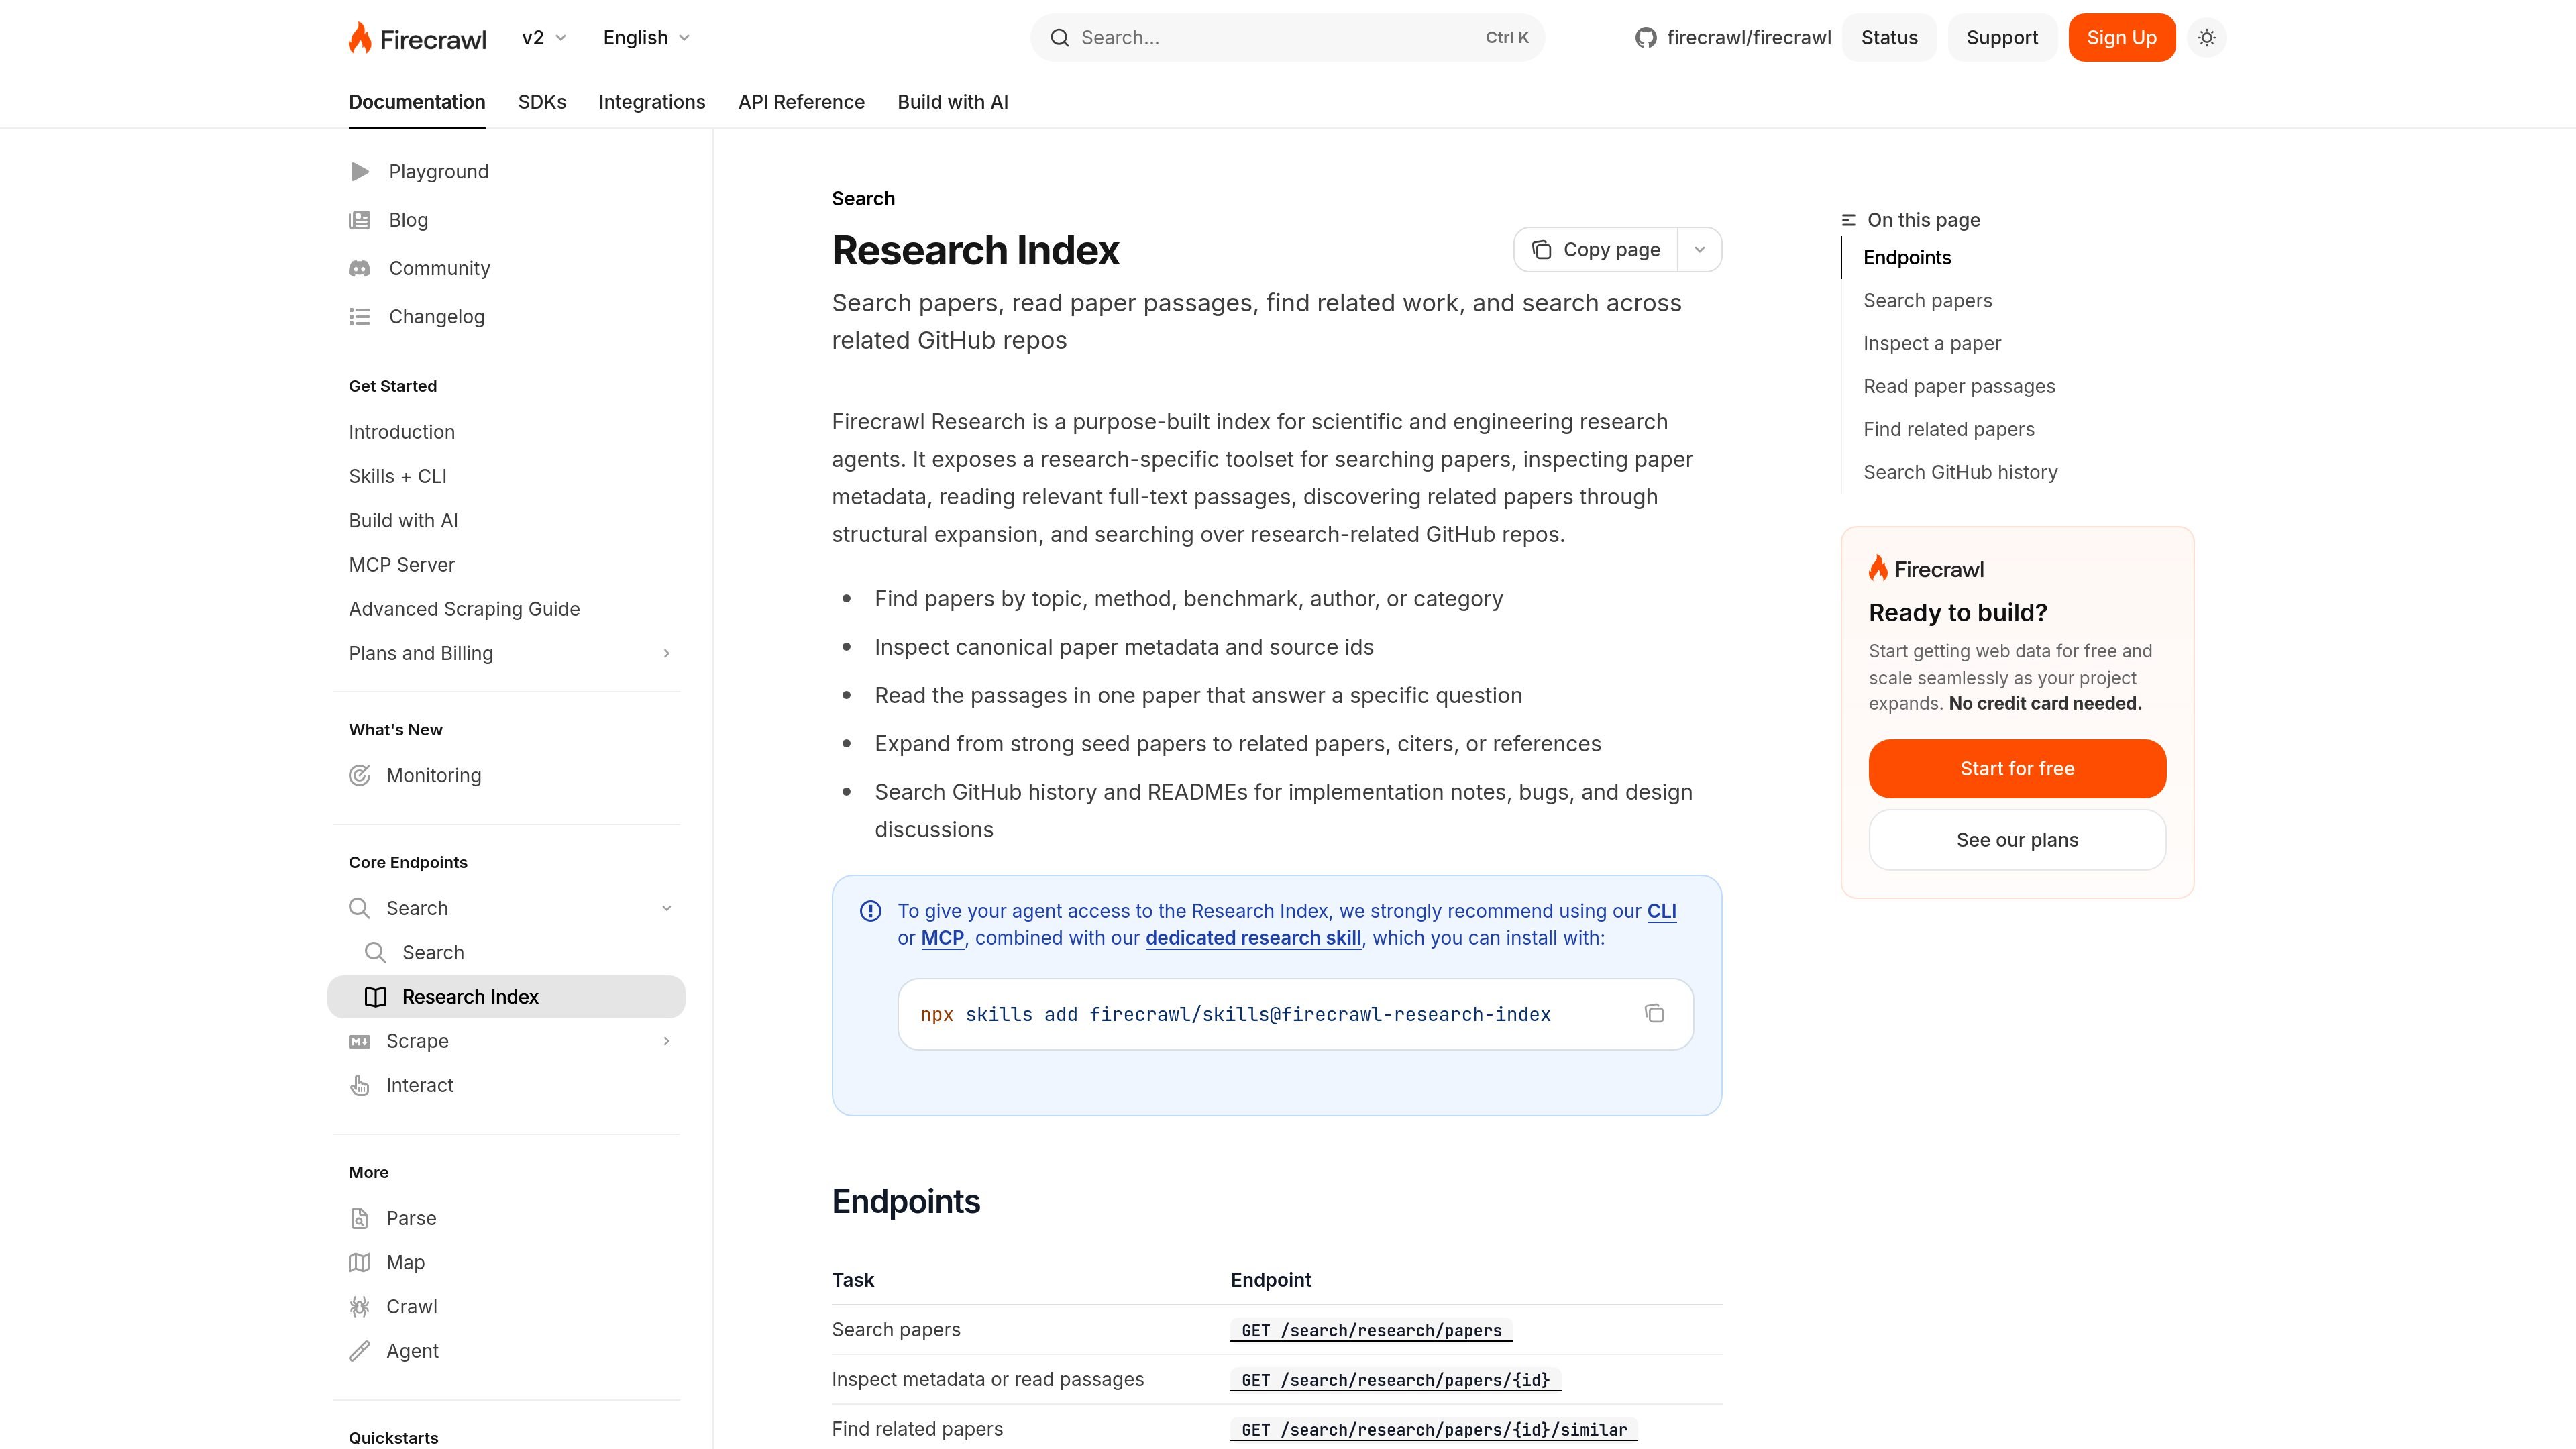Open Advanced Scraping Guide in sidebar
The width and height of the screenshot is (2576, 1449).
pyautogui.click(x=464, y=610)
